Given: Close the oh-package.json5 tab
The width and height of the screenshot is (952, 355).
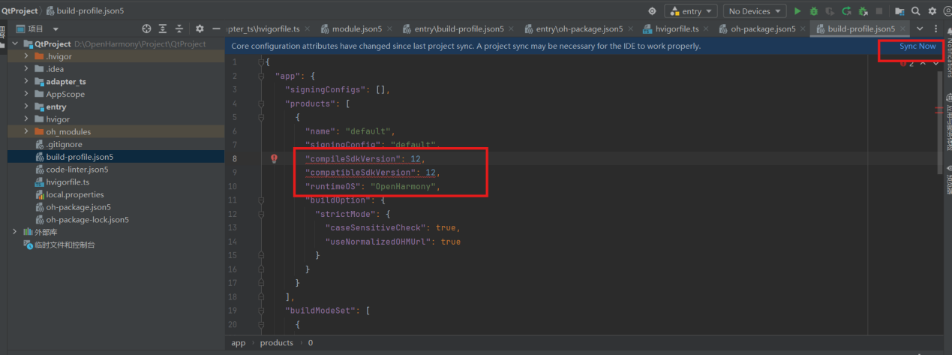Looking at the screenshot, I should point(803,29).
